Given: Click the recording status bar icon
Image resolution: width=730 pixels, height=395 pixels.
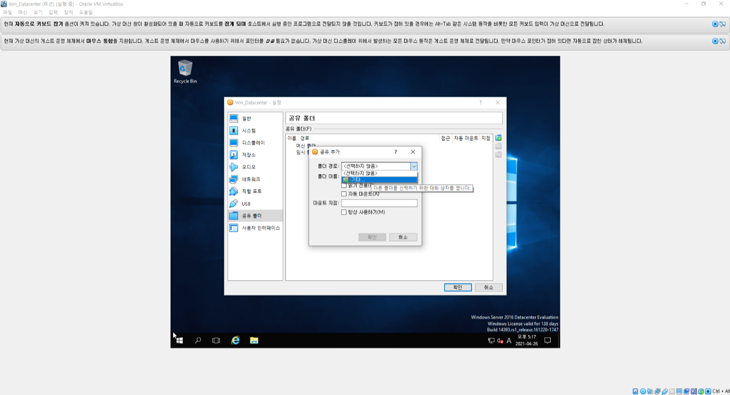Looking at the screenshot, I should pyautogui.click(x=687, y=391).
